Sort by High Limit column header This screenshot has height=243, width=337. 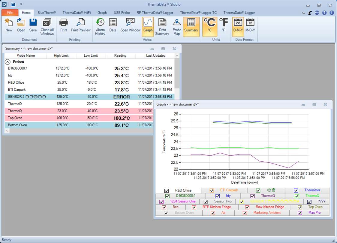tap(61, 55)
